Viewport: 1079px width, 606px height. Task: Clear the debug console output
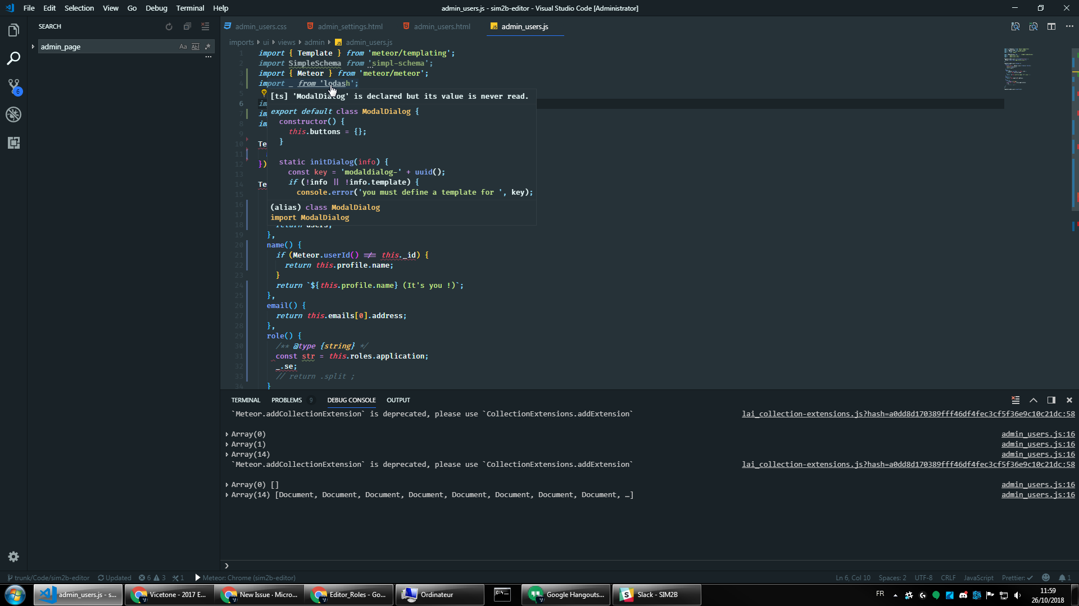click(1015, 400)
